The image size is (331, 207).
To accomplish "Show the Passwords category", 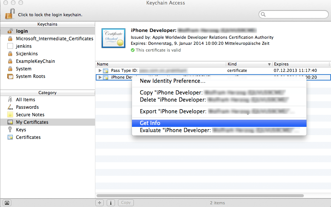I will (48, 107).
